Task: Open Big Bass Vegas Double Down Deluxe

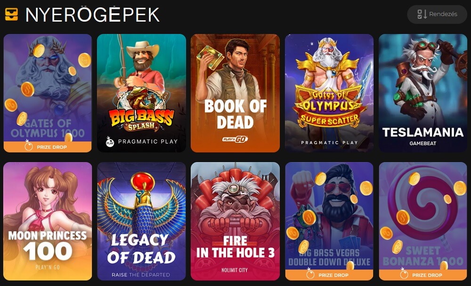Action: click(x=329, y=221)
